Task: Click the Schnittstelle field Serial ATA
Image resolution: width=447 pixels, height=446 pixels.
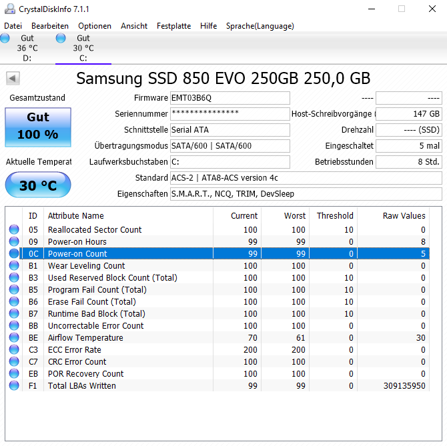Action: [x=230, y=130]
